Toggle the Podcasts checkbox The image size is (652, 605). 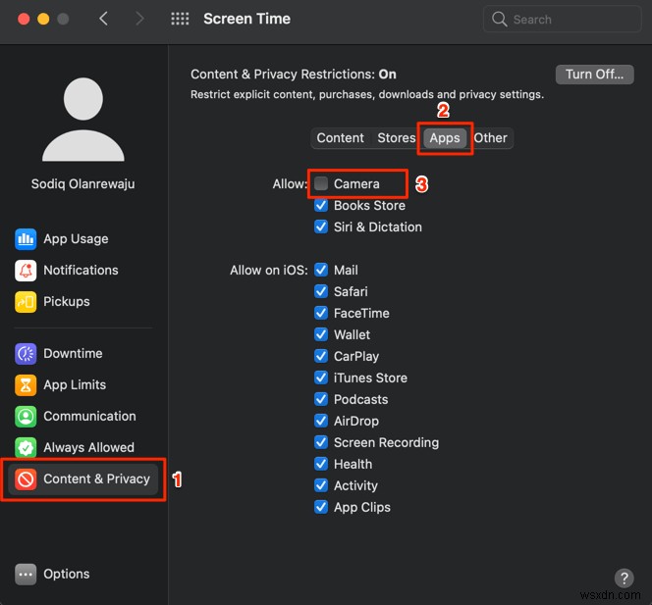pyautogui.click(x=321, y=399)
